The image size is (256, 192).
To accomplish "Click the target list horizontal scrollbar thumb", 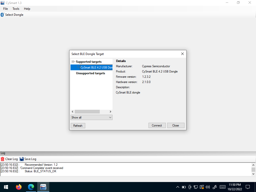I will pyautogui.click(x=87, y=112).
